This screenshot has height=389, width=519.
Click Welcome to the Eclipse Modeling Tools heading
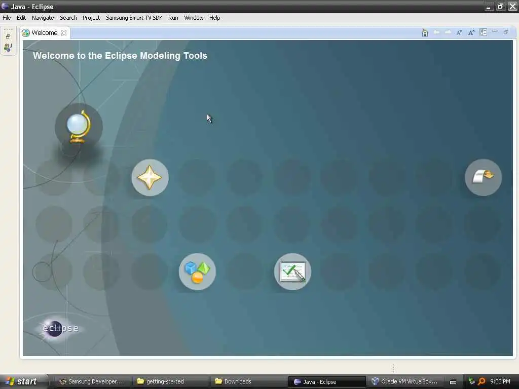pos(120,56)
